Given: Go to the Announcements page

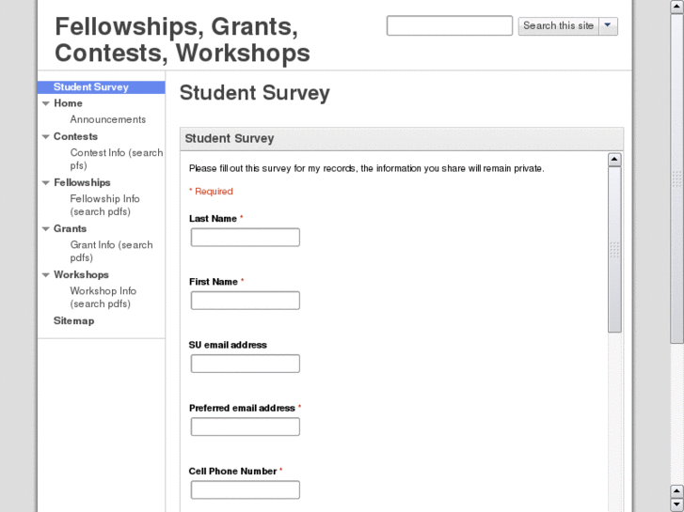Looking at the screenshot, I should pos(108,119).
